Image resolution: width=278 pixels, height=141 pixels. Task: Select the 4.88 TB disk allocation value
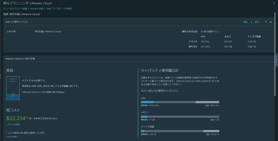click(x=252, y=47)
